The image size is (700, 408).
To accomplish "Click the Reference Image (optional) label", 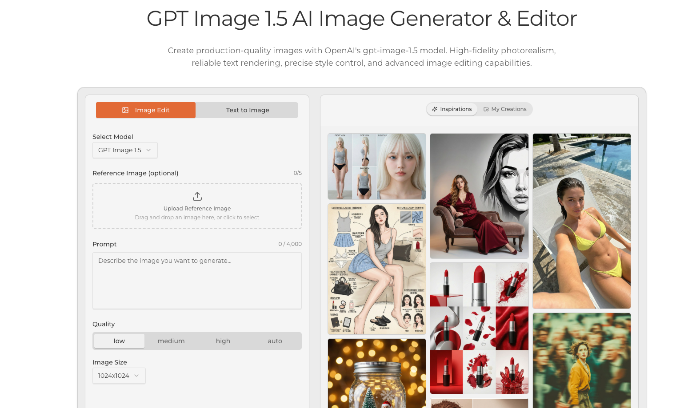I will (136, 173).
